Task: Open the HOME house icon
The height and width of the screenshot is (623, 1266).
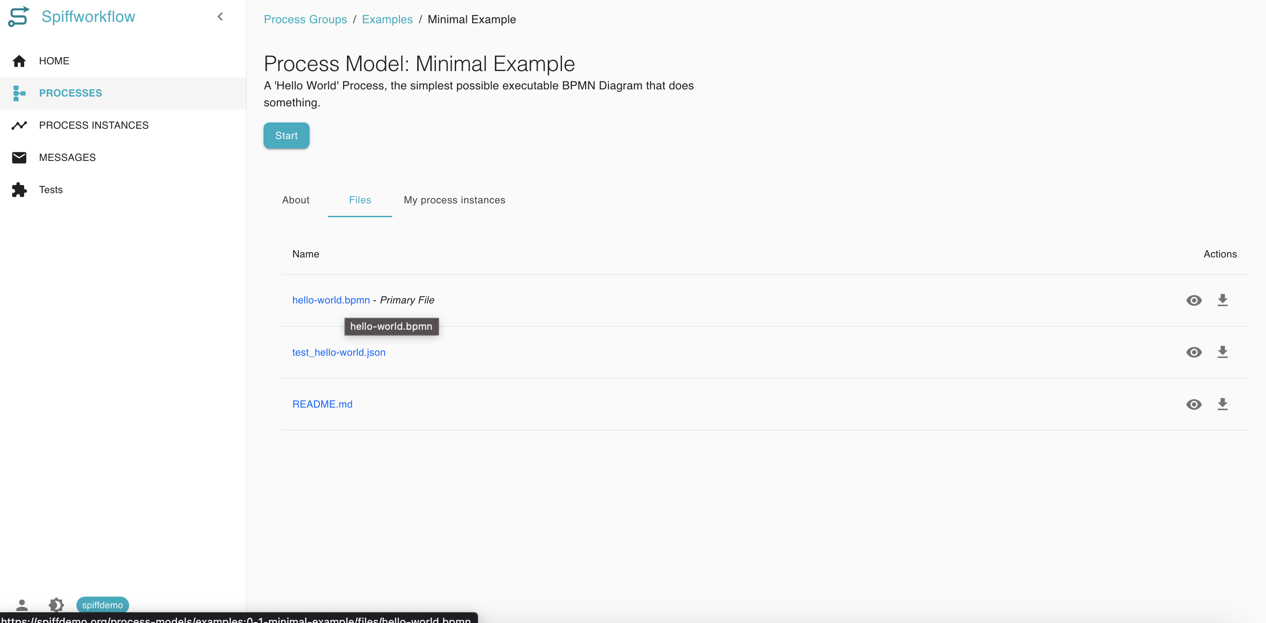Action: (x=19, y=61)
